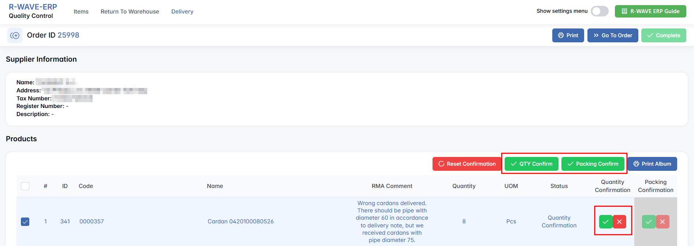This screenshot has width=694, height=246.
Task: Open Print Album
Action: click(x=652, y=164)
